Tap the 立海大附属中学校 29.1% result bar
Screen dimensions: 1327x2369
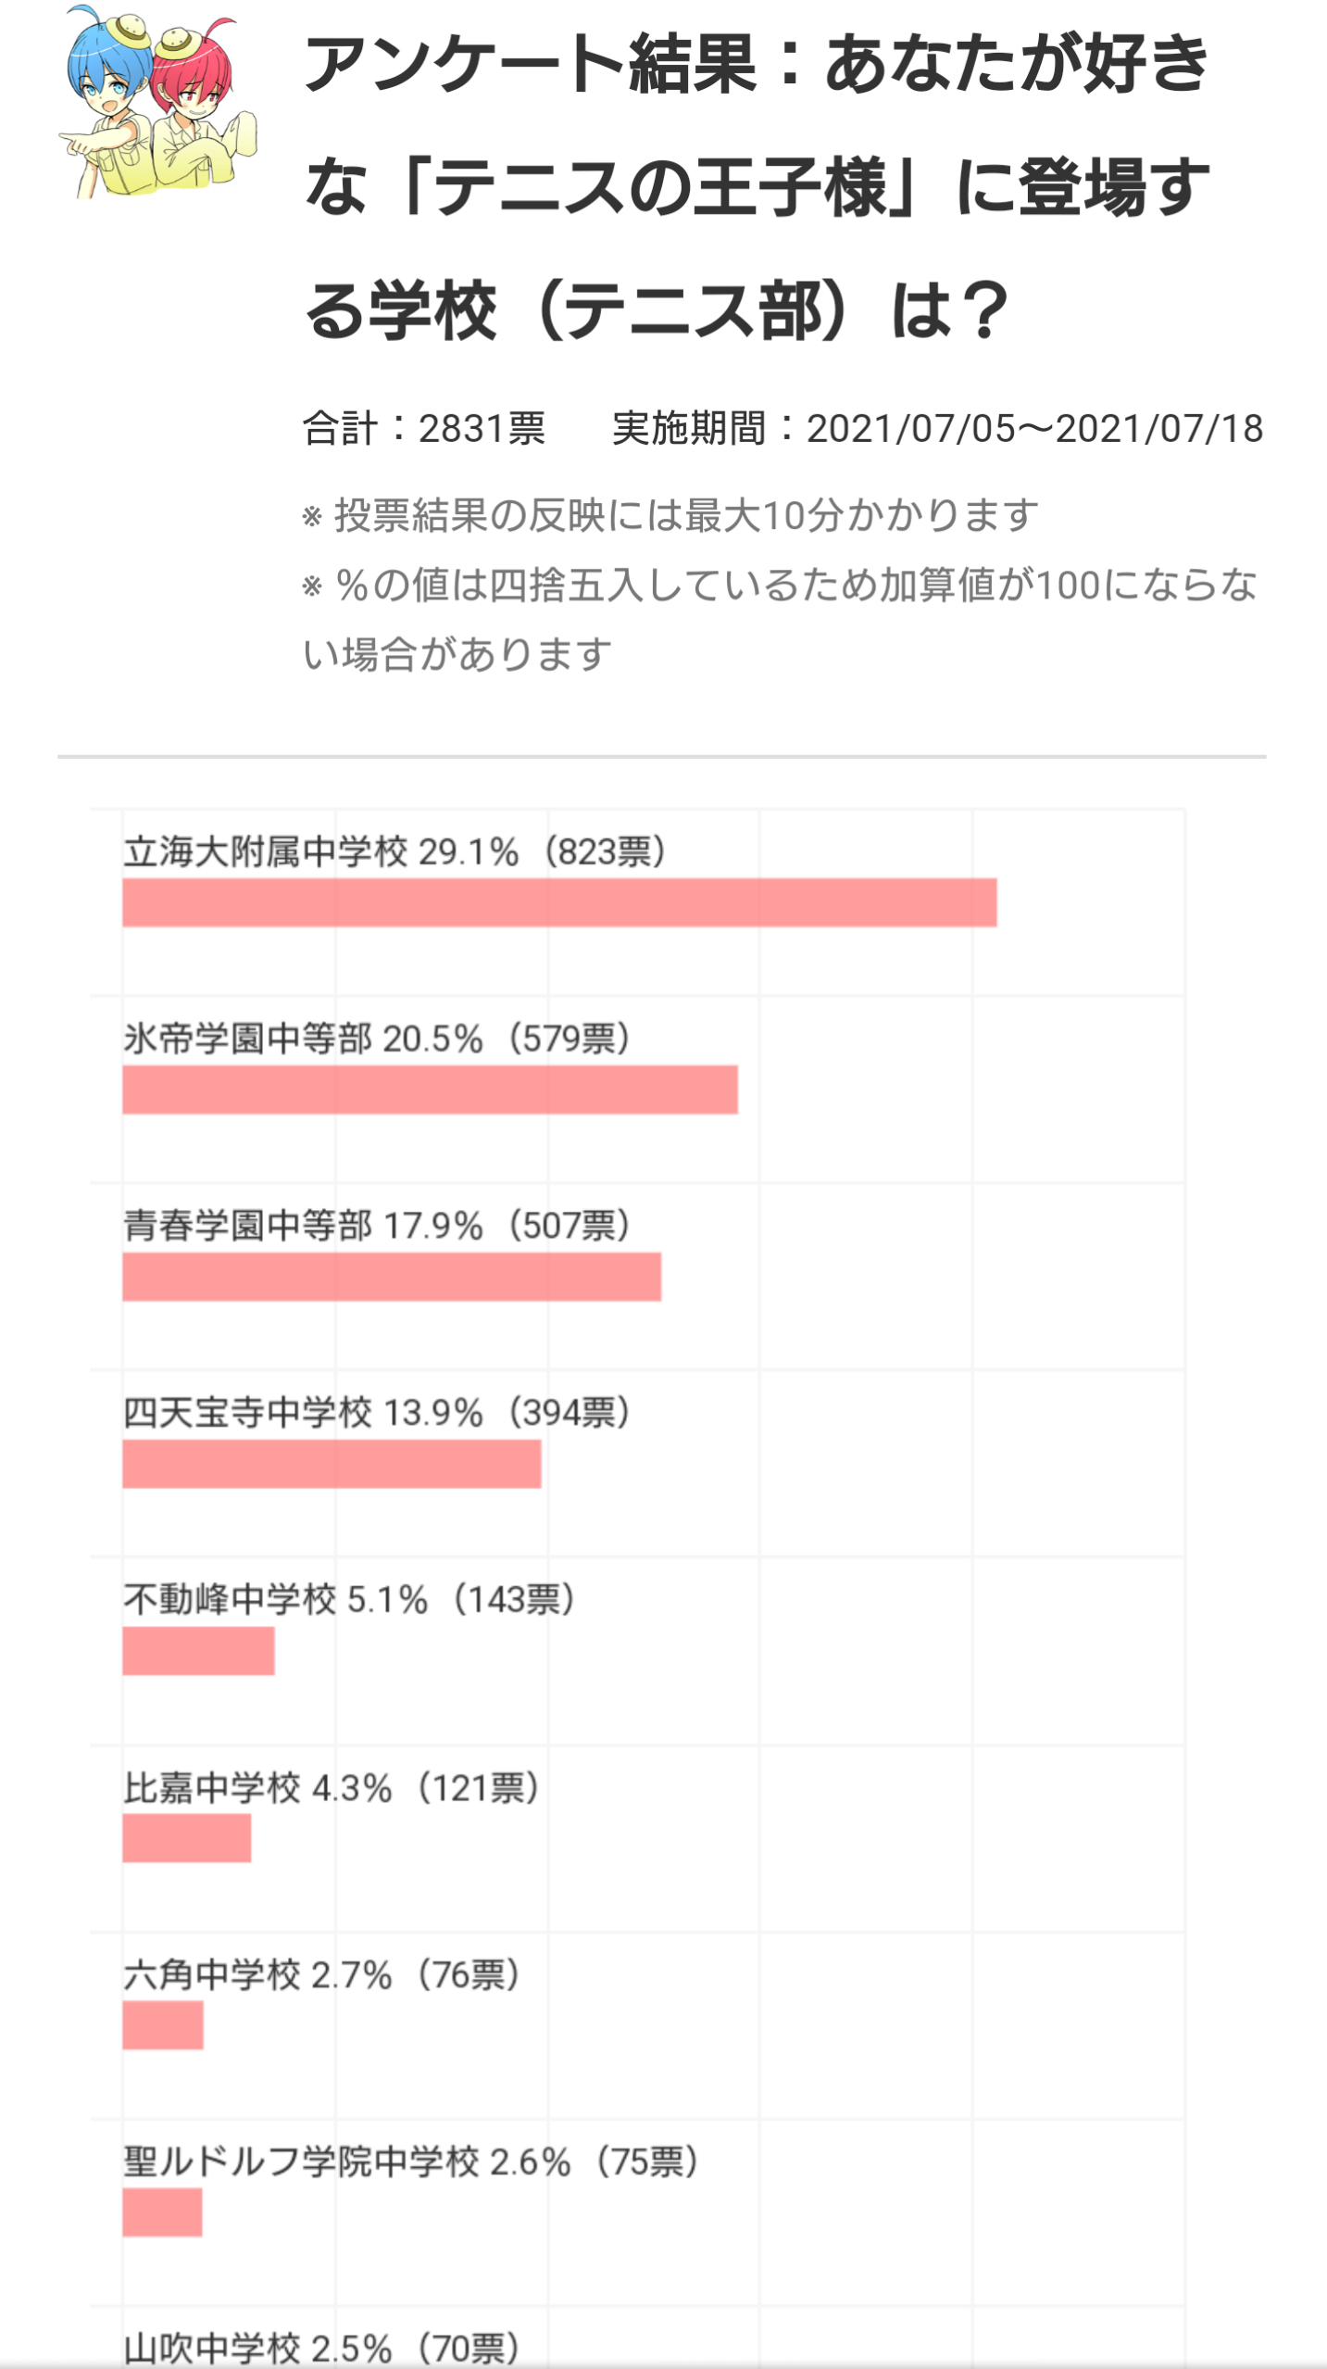(x=559, y=902)
